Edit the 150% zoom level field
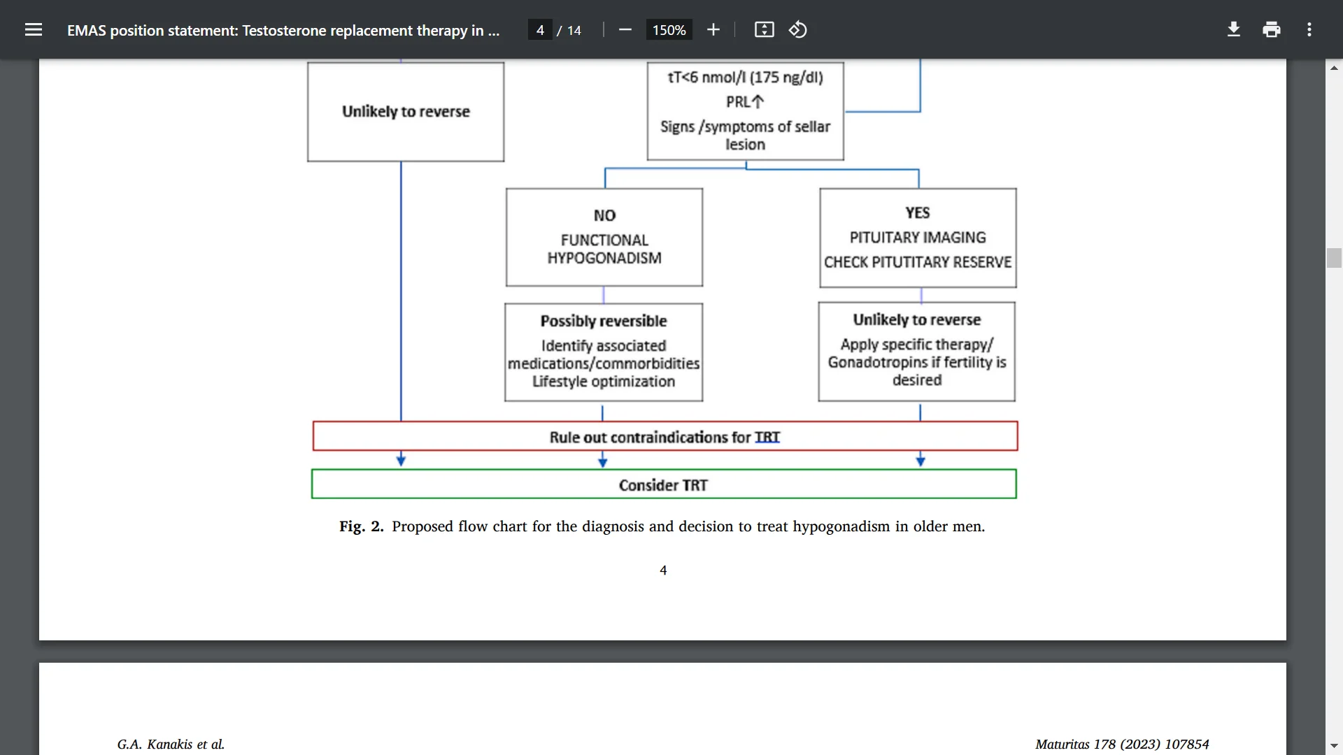 click(669, 30)
